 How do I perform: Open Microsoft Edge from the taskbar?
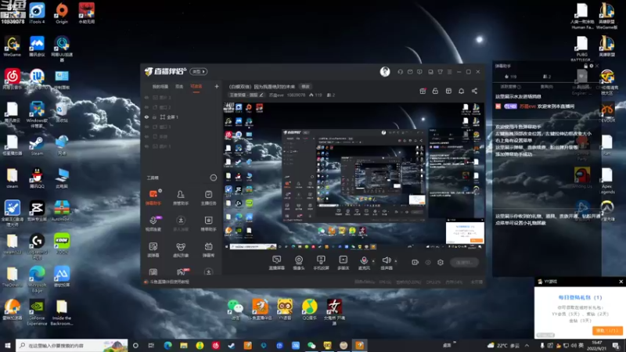click(x=167, y=345)
